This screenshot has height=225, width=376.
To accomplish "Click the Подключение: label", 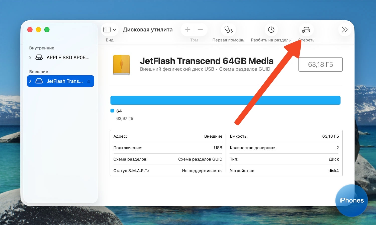I will 128,148.
